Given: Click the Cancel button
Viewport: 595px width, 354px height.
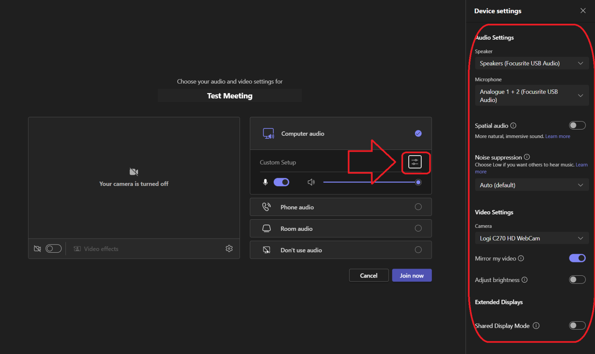Looking at the screenshot, I should [x=369, y=275].
